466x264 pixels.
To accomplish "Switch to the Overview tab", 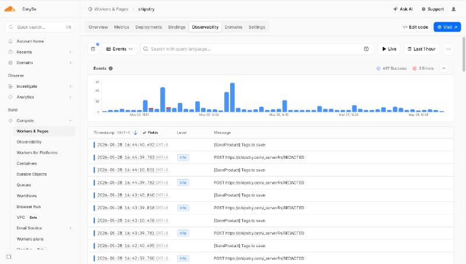I will pos(98,27).
